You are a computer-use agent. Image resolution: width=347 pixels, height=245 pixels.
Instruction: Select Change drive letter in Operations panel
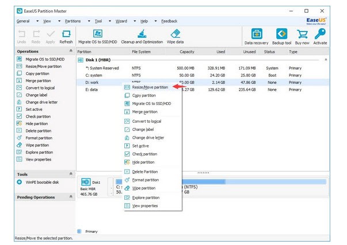coord(37,102)
